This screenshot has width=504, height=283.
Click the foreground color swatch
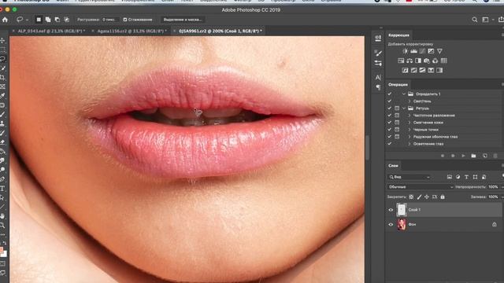tap(1, 250)
